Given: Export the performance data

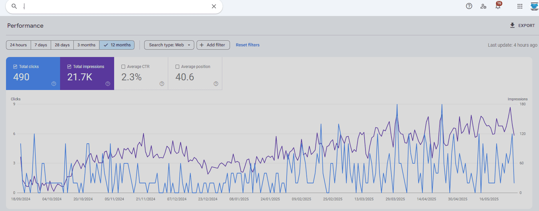Looking at the screenshot, I should coord(522,26).
